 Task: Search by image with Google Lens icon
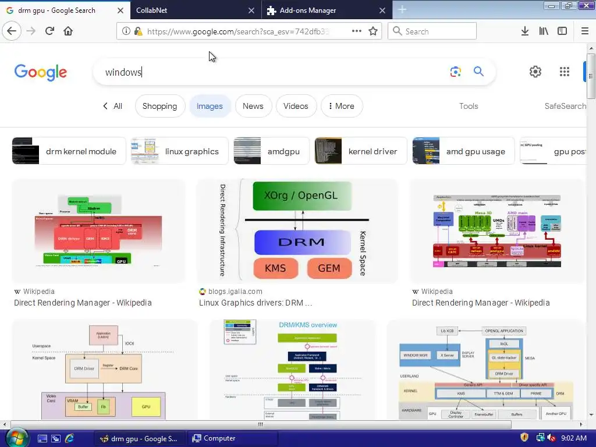tap(455, 72)
